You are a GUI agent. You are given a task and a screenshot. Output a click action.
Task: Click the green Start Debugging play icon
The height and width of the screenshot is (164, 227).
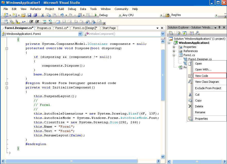click(x=95, y=15)
